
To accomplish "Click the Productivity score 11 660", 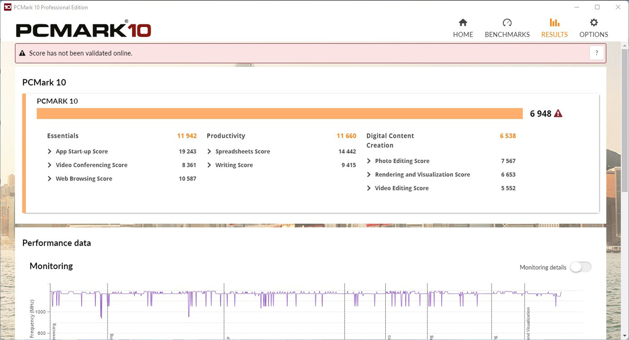I will pyautogui.click(x=346, y=136).
